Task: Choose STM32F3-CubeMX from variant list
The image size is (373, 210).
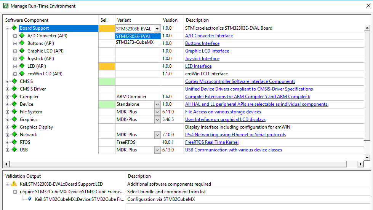Action: (x=138, y=42)
